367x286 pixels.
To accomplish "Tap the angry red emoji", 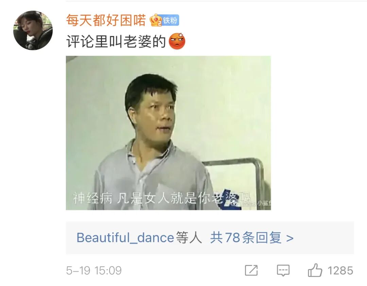I will click(177, 41).
